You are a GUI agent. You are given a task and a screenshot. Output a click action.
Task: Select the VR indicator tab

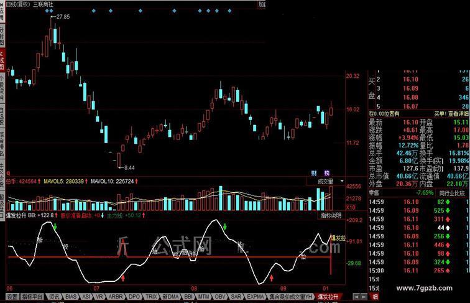click(x=99, y=297)
